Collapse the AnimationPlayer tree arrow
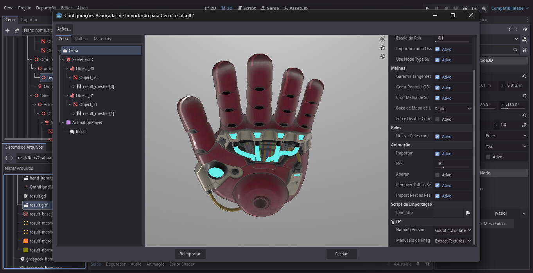Image resolution: width=533 pixels, height=273 pixels. pos(63,122)
